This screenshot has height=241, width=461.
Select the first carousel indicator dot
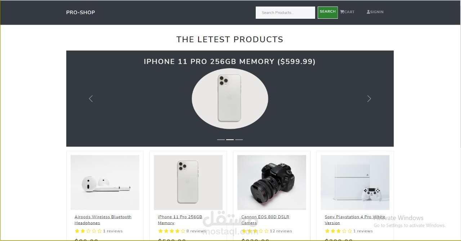pyautogui.click(x=221, y=139)
